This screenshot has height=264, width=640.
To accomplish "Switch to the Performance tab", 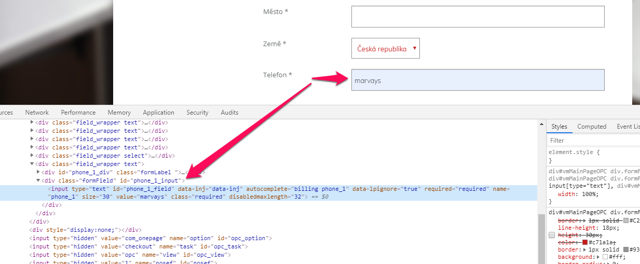I will pos(78,112).
